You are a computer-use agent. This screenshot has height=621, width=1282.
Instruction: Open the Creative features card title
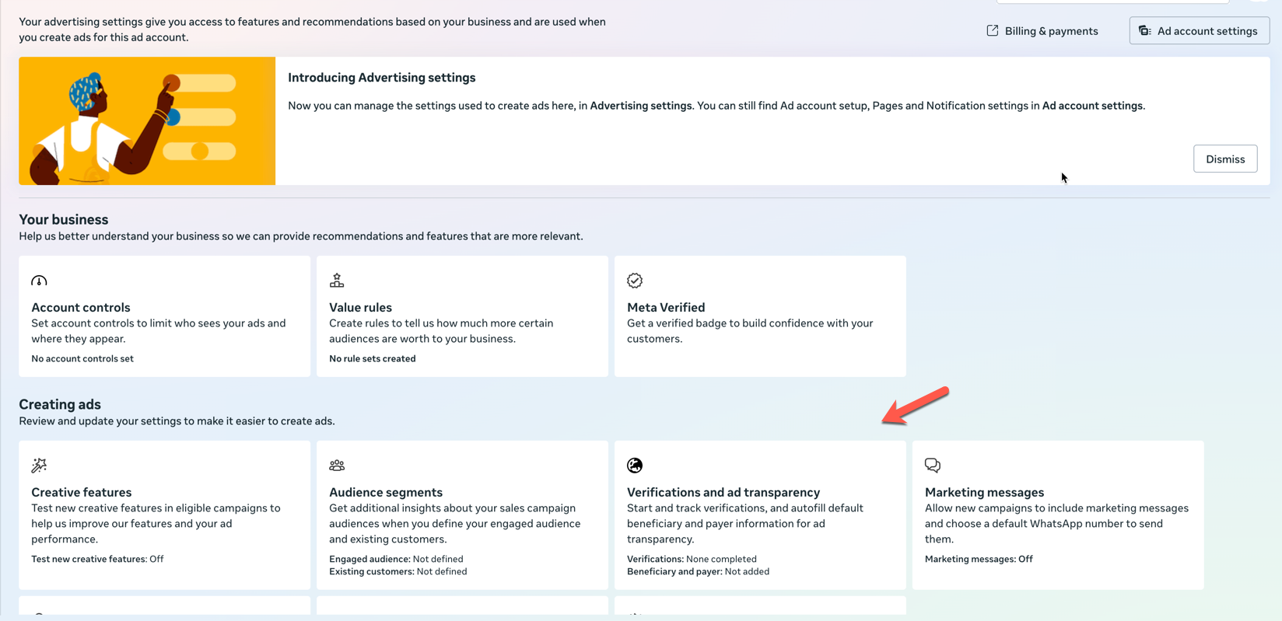[82, 493]
